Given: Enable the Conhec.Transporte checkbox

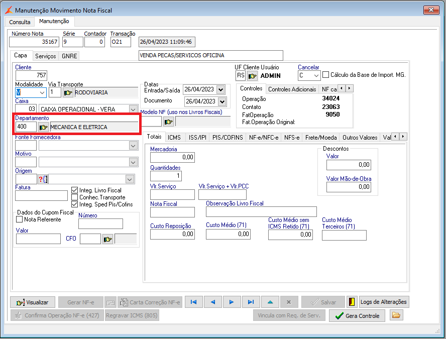Looking at the screenshot, I should (75, 197).
